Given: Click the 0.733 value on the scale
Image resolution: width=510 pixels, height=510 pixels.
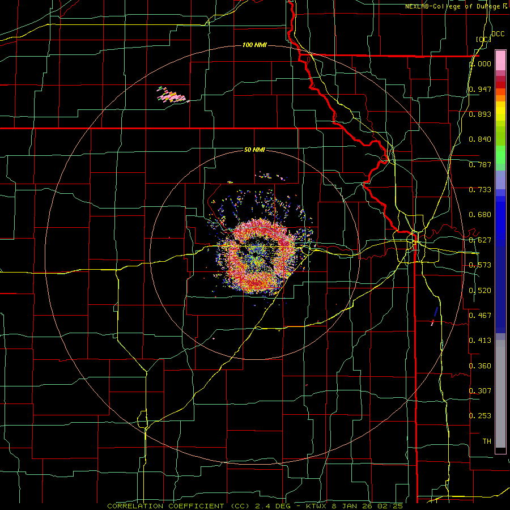Looking at the screenshot, I should coord(480,190).
